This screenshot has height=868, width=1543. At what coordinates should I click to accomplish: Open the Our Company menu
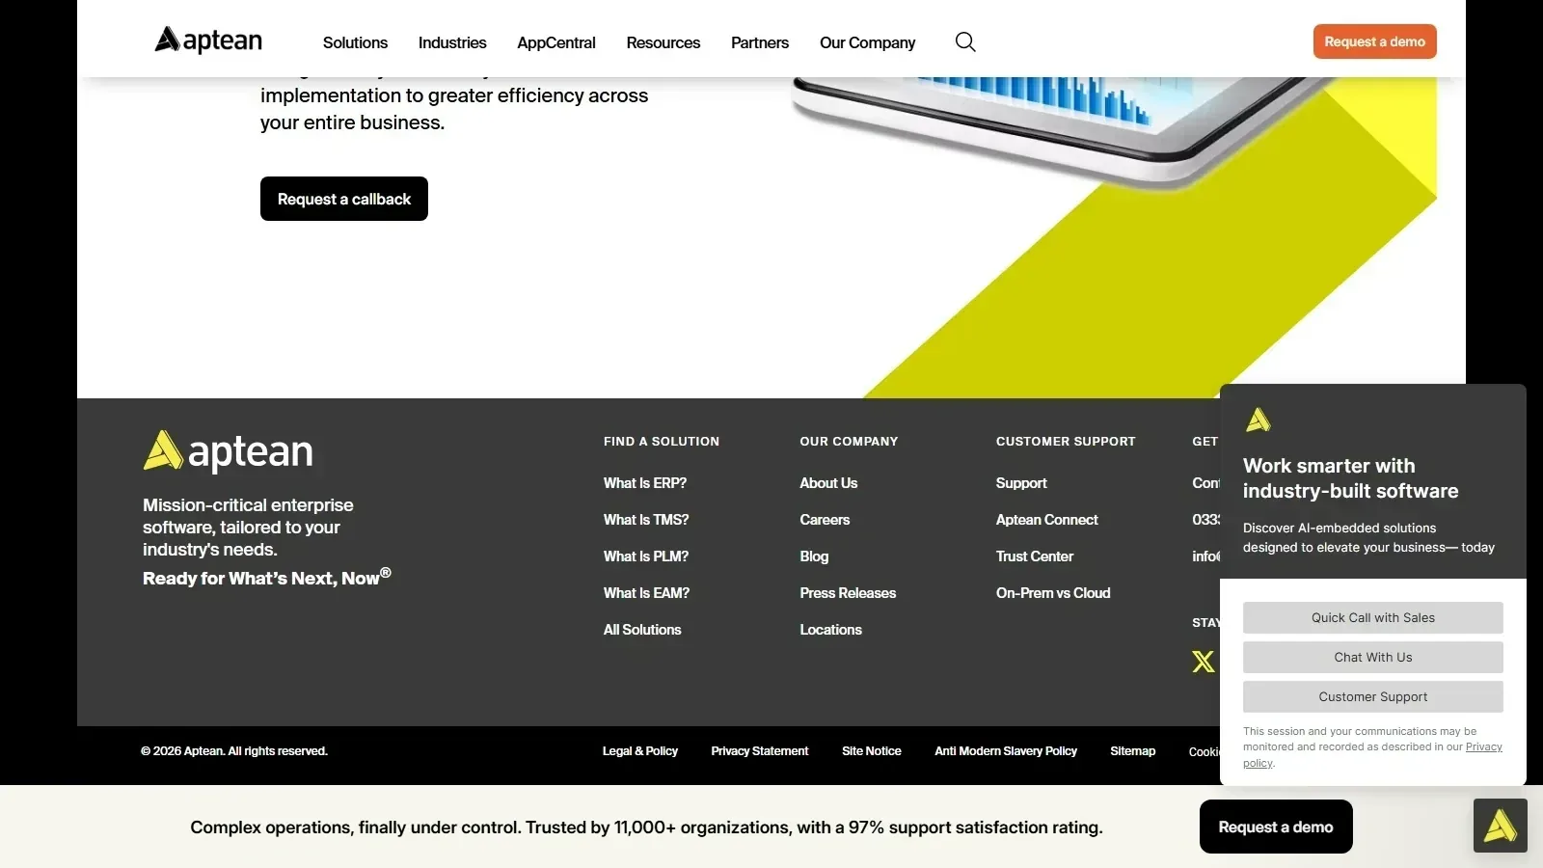point(868,42)
